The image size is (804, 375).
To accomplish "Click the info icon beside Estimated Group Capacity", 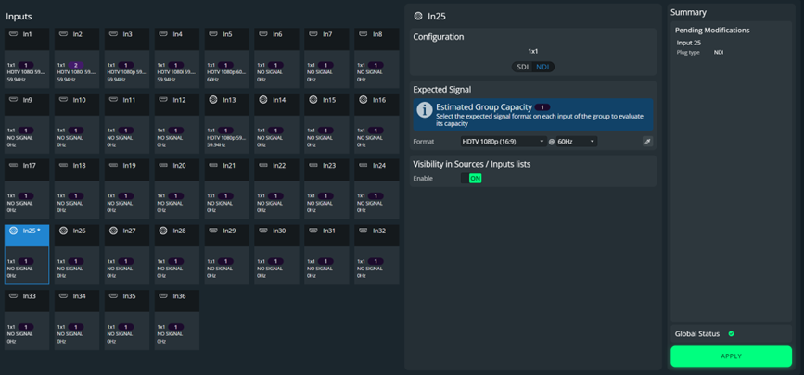I will (x=424, y=110).
